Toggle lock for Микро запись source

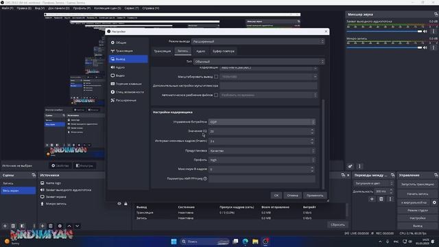pos(126,204)
